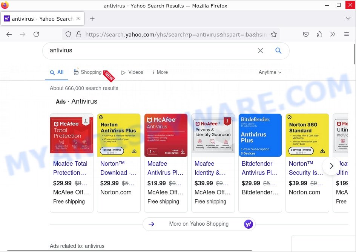Open the Norton 360 Standard product image

pyautogui.click(x=307, y=135)
